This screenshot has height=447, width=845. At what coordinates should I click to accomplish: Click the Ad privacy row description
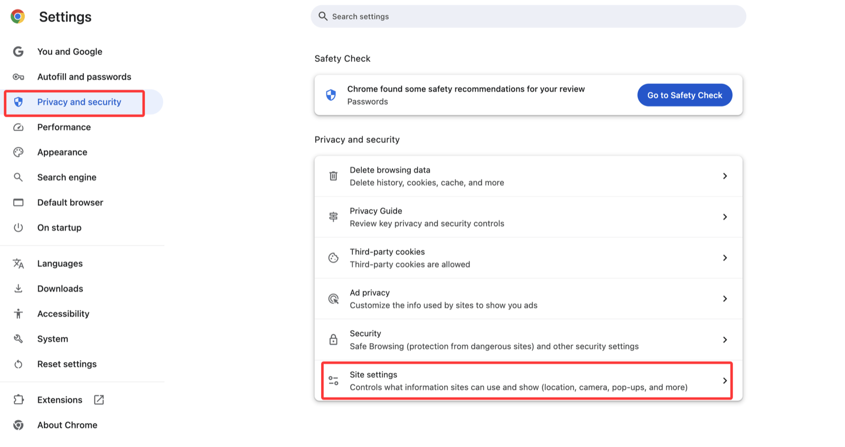pos(444,305)
